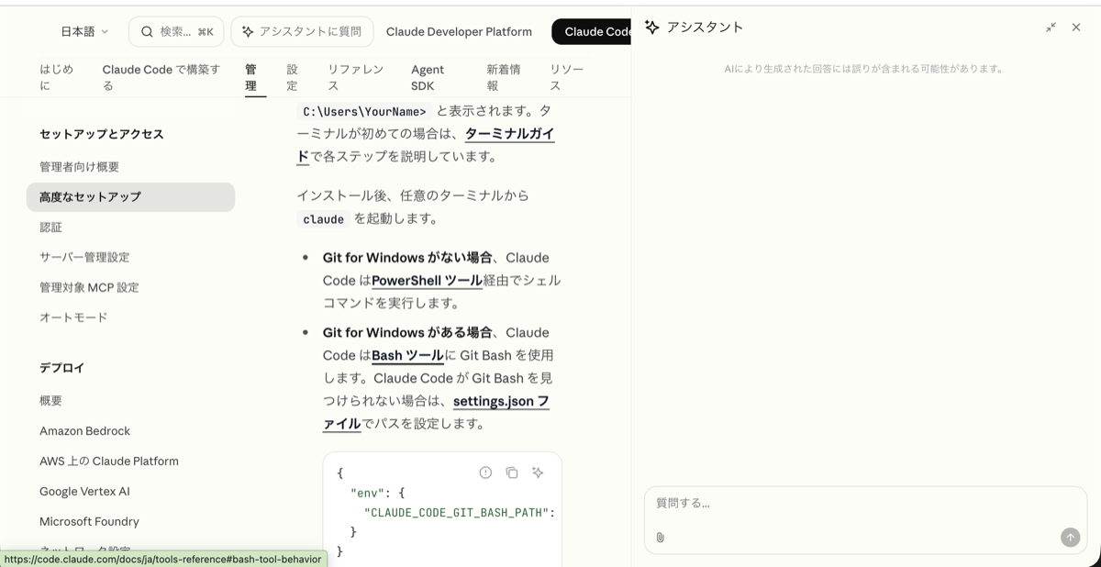The height and width of the screenshot is (567, 1101).
Task: Open Google Vertex AI sidebar page
Action: [x=84, y=492]
